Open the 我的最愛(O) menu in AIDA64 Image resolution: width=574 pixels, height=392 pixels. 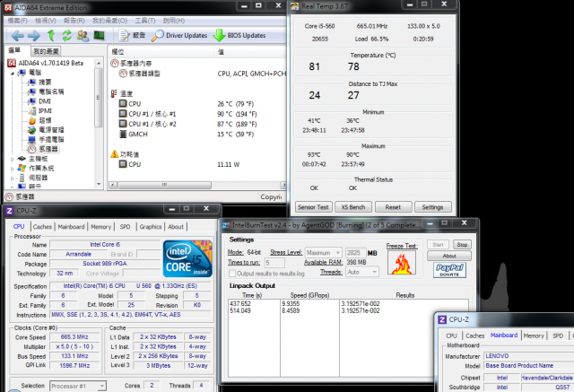(109, 21)
